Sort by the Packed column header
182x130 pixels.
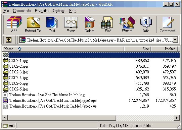[164, 49]
